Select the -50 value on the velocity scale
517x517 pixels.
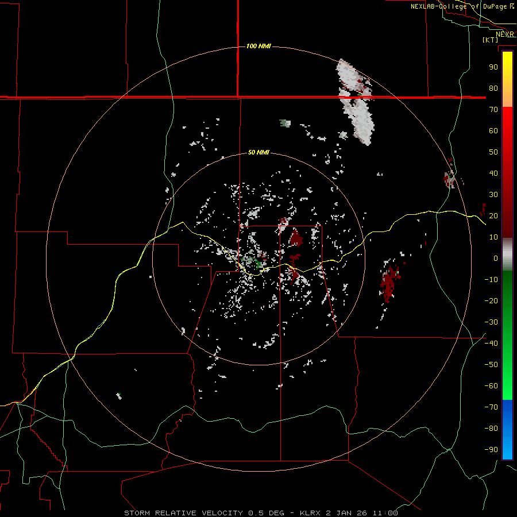pyautogui.click(x=491, y=364)
